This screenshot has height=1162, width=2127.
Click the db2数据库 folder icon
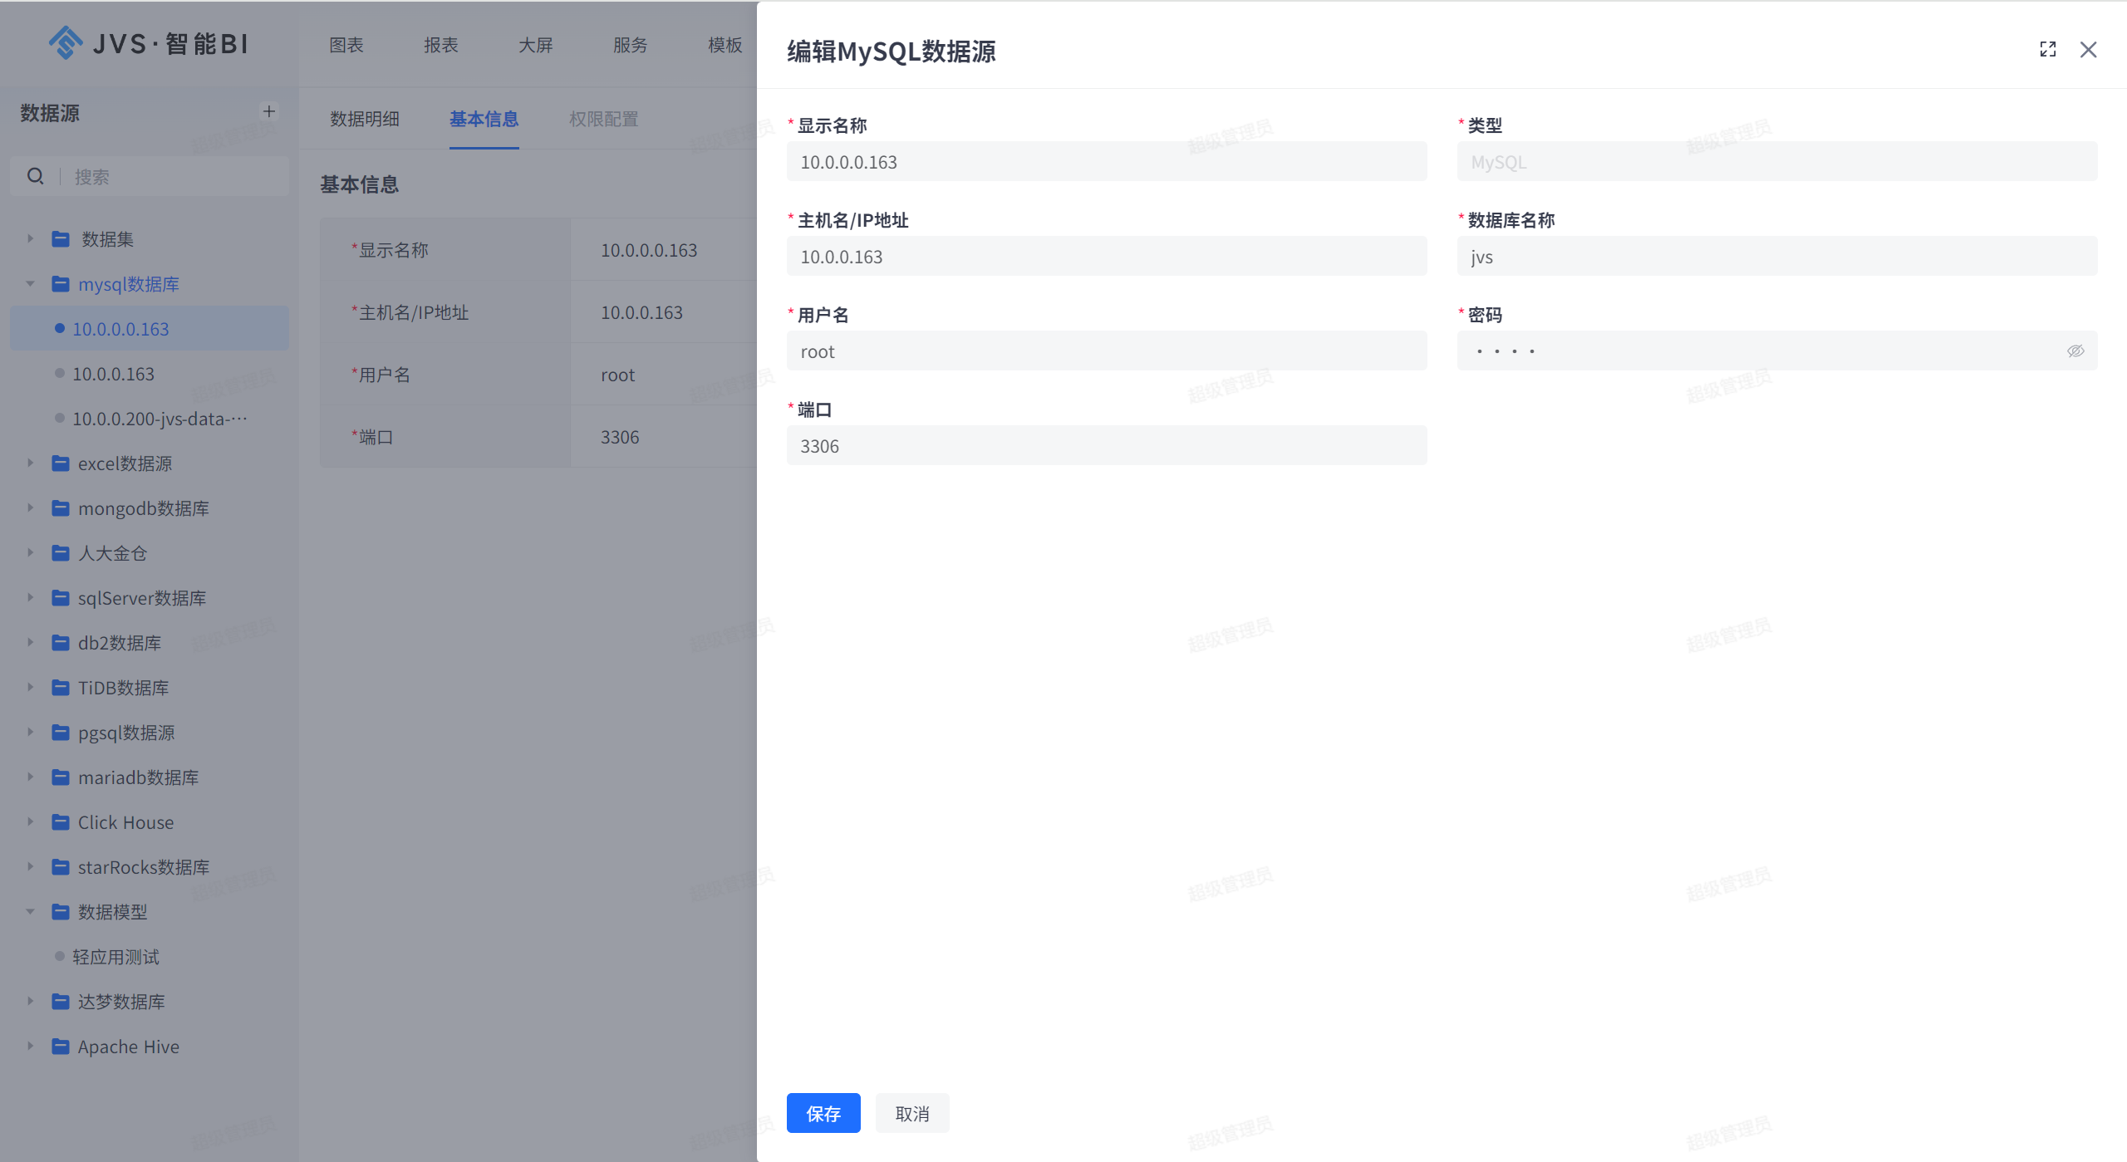(61, 643)
